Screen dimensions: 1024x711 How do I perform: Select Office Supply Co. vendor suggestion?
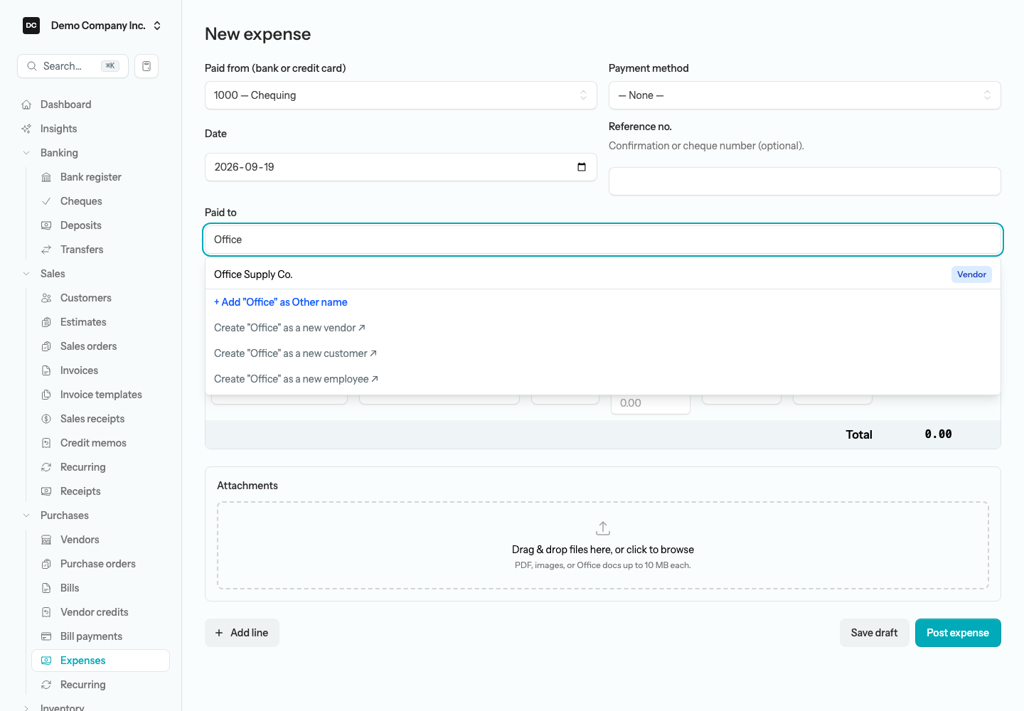[603, 274]
